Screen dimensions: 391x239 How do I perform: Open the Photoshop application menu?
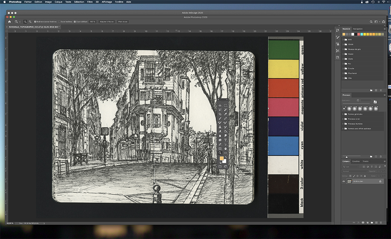tap(15, 2)
